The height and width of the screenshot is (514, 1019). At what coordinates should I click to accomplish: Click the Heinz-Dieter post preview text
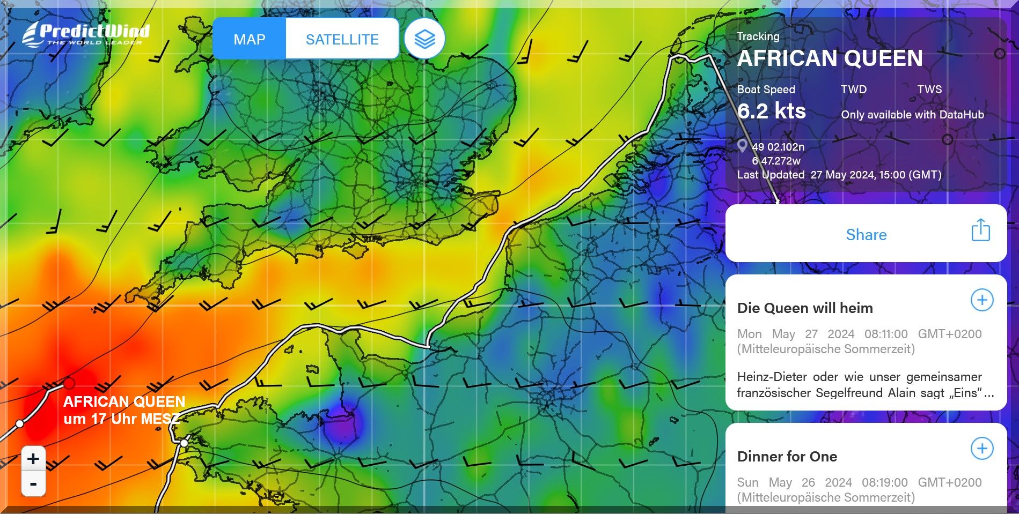click(866, 385)
